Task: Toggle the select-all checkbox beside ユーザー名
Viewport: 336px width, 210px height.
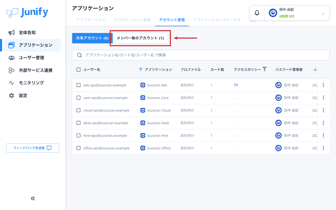Action: point(78,70)
